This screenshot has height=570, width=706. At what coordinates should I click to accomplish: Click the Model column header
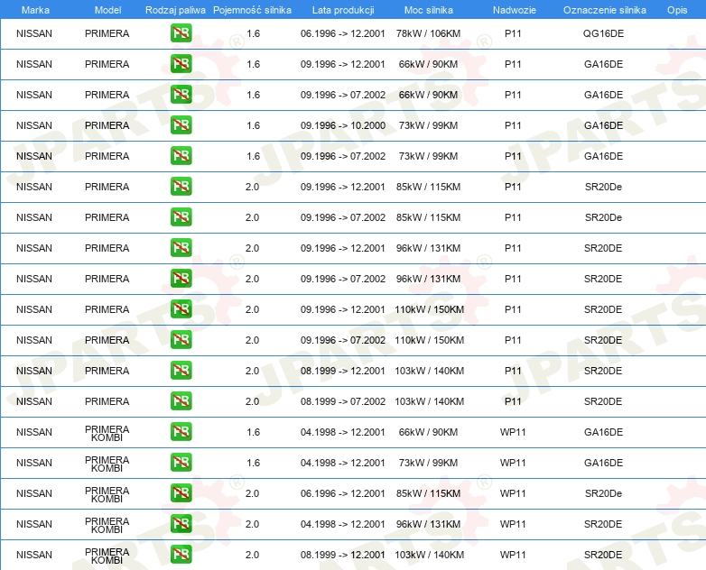[x=107, y=10]
